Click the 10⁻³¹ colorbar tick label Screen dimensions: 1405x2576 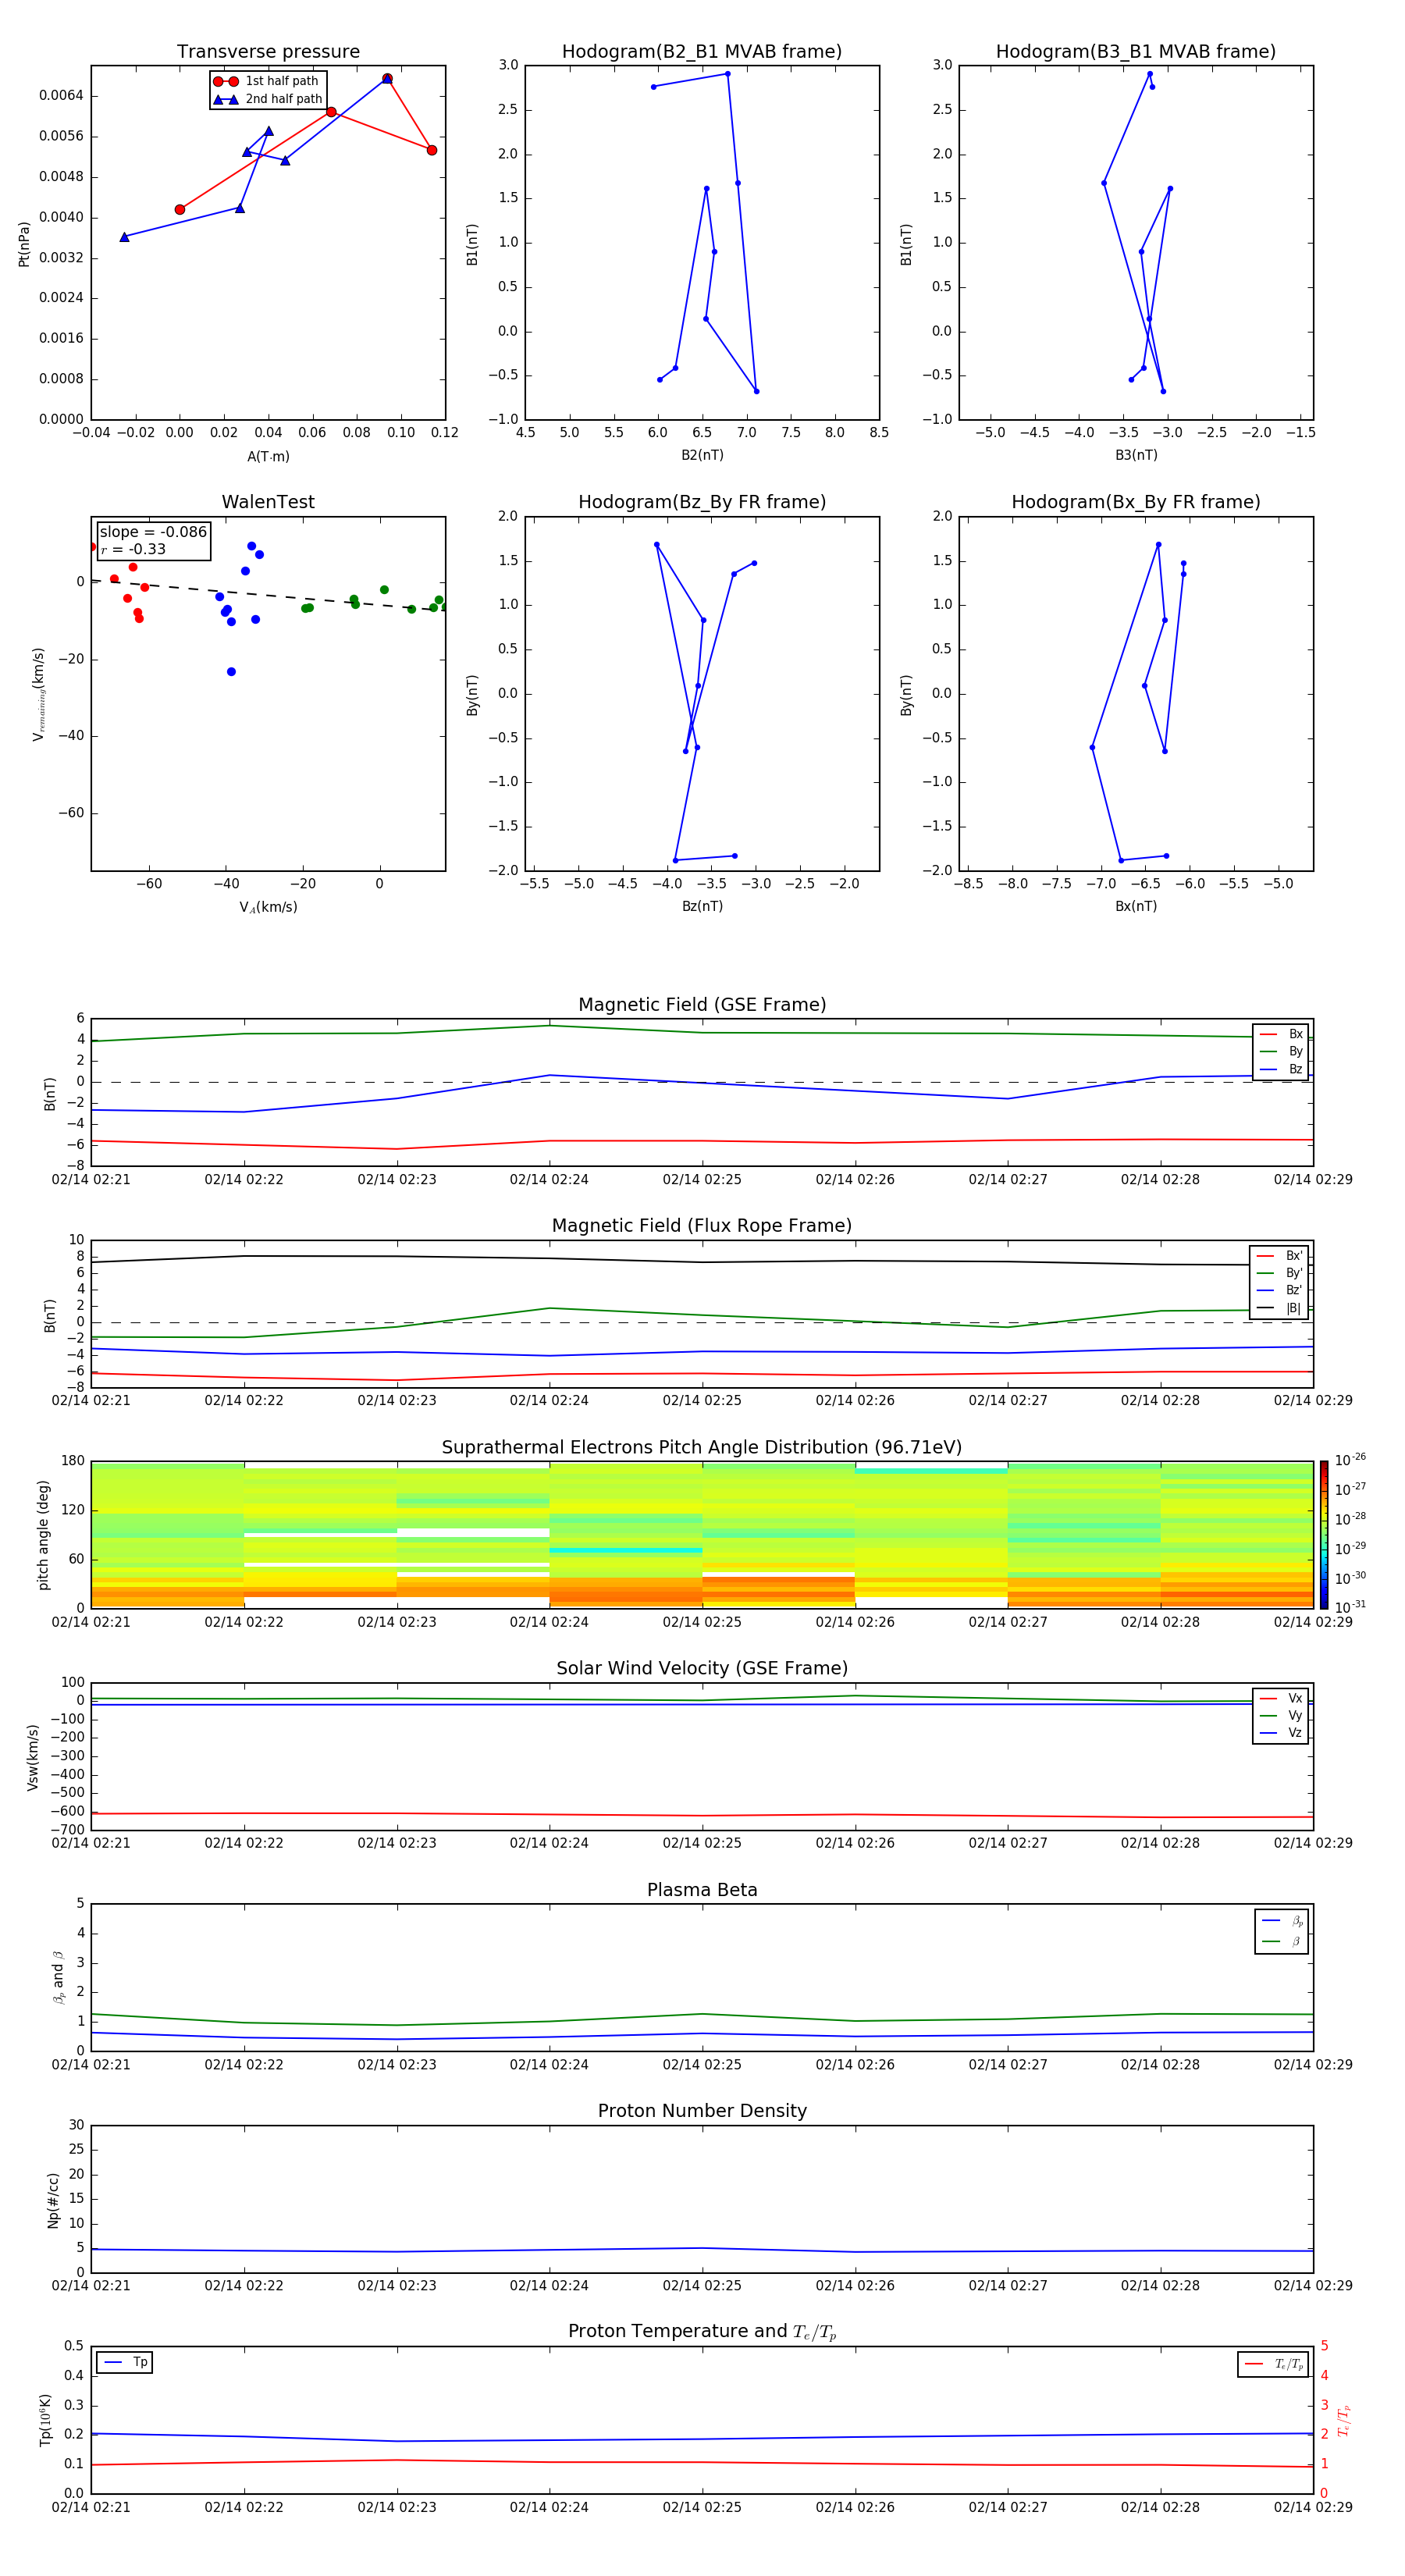pos(1350,1607)
